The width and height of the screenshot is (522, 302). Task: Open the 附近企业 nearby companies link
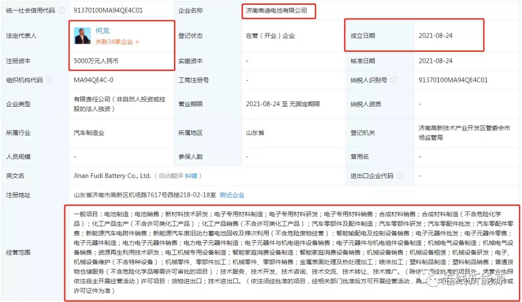tap(232, 195)
